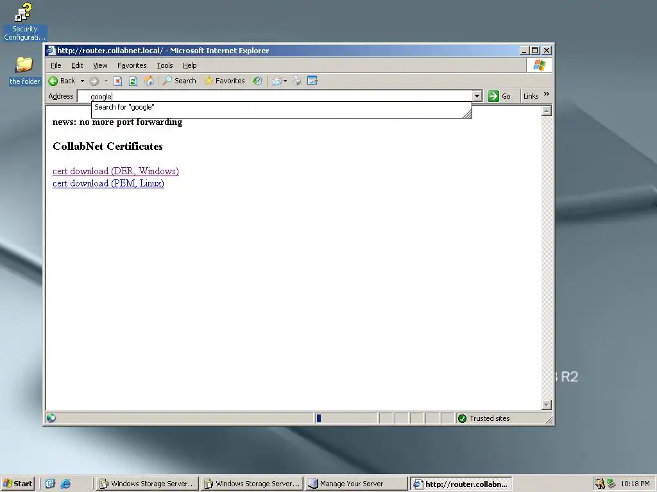Click inside the Address bar field

pos(275,96)
